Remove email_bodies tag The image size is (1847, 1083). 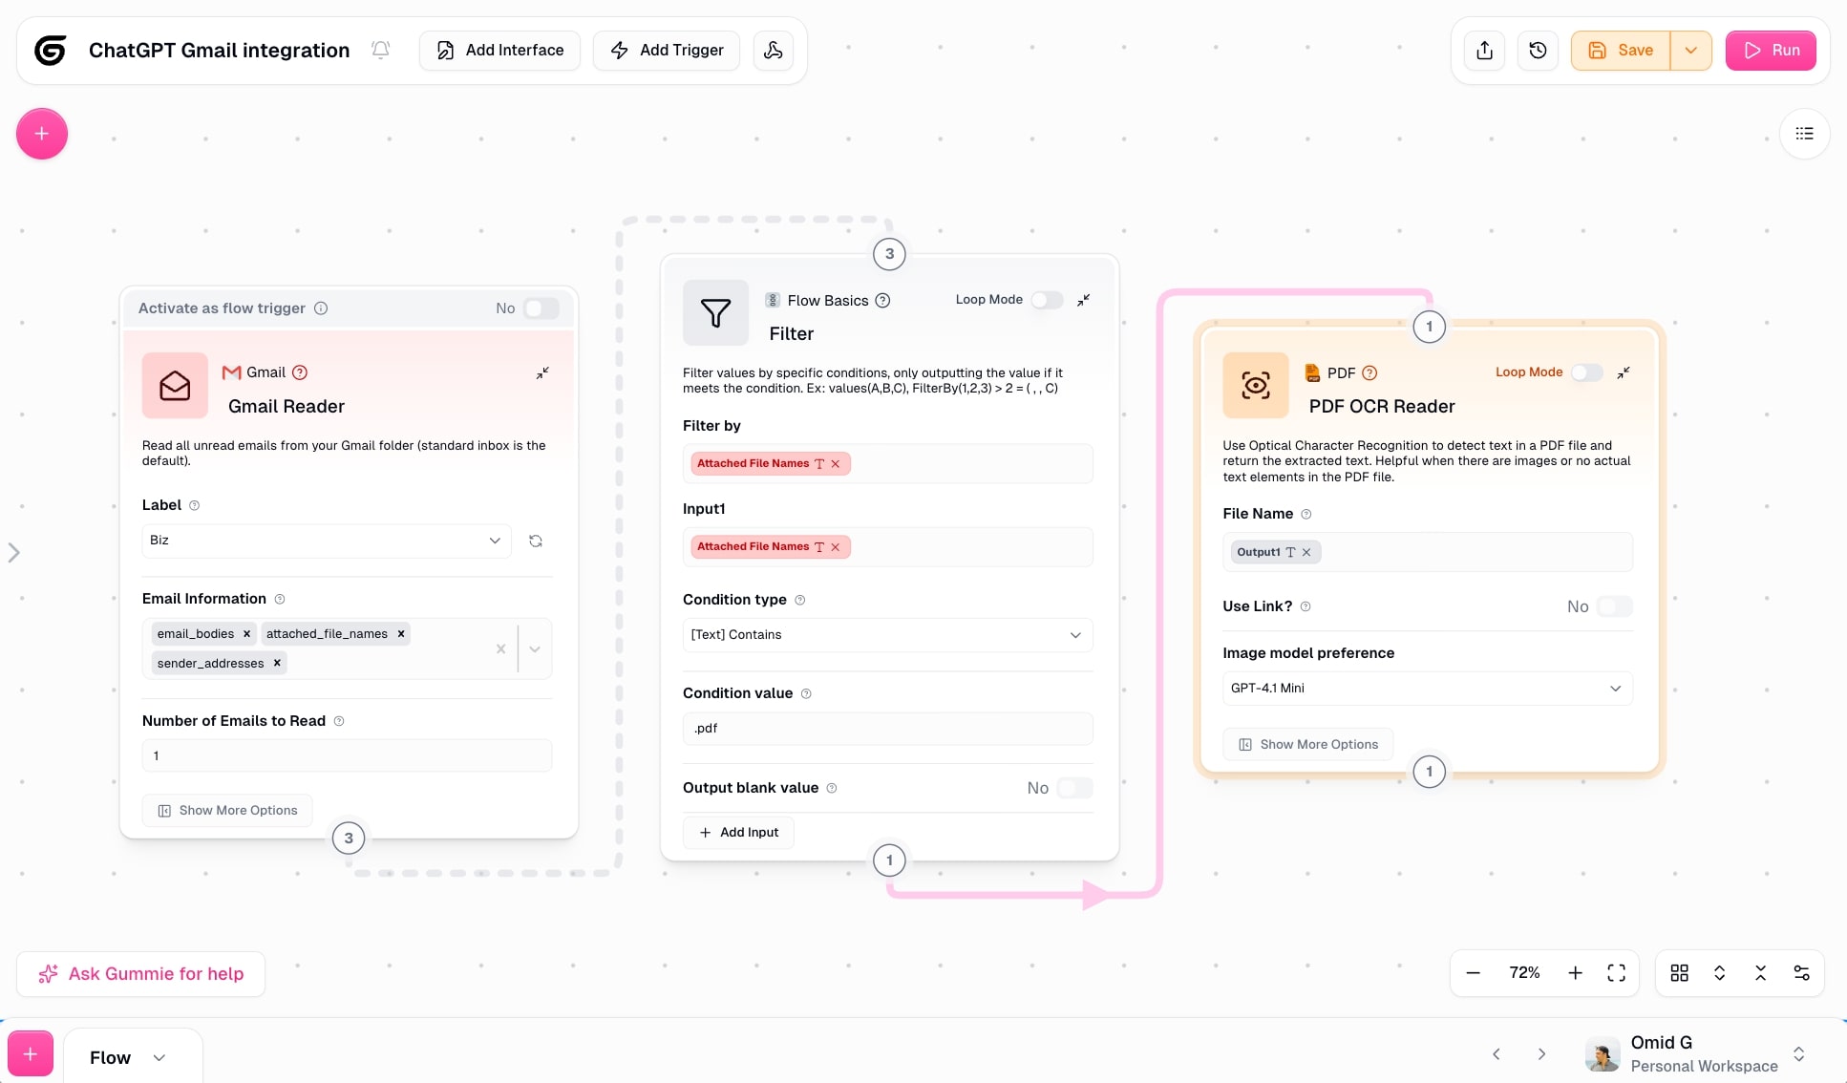point(246,633)
